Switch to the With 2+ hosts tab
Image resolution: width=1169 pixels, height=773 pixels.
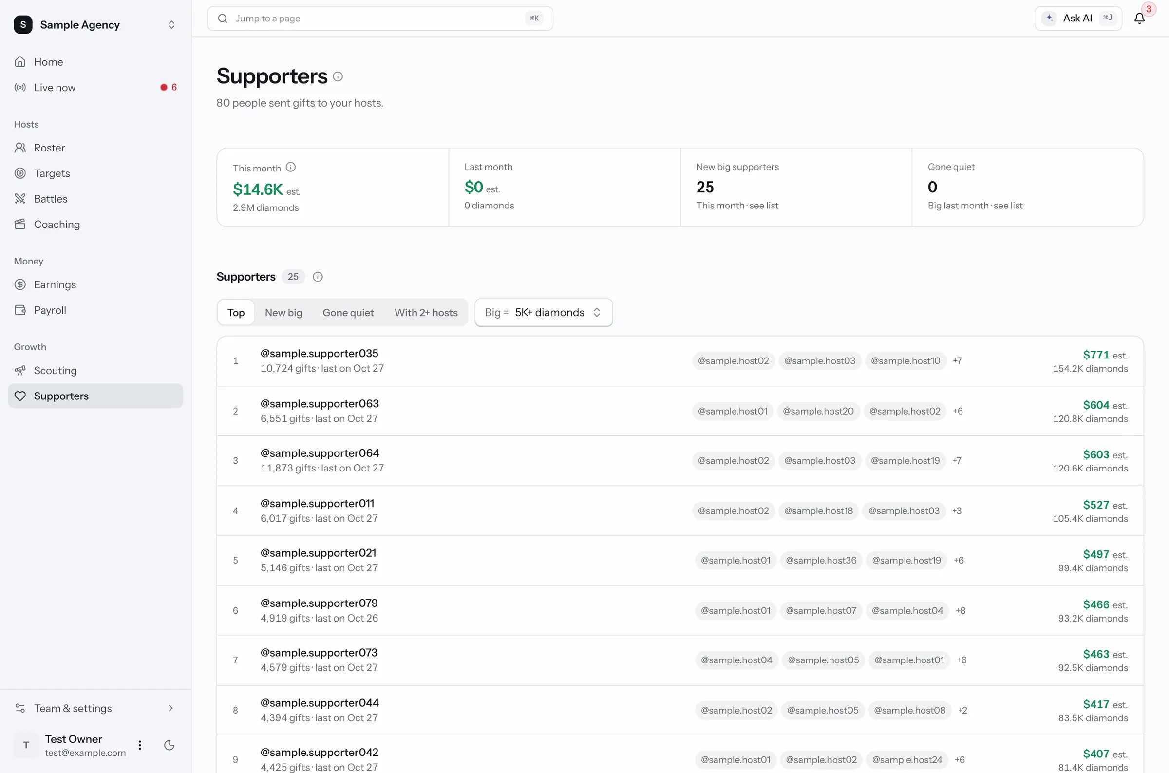click(x=426, y=313)
